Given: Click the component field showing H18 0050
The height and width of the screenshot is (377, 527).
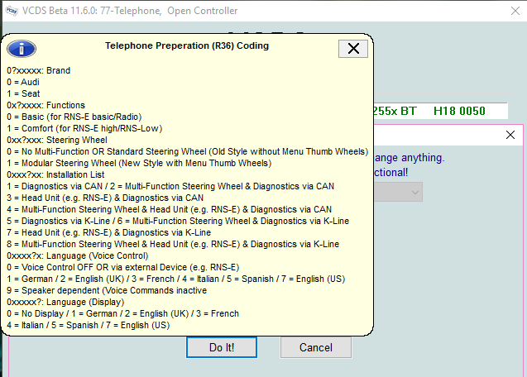Looking at the screenshot, I should click(x=440, y=111).
